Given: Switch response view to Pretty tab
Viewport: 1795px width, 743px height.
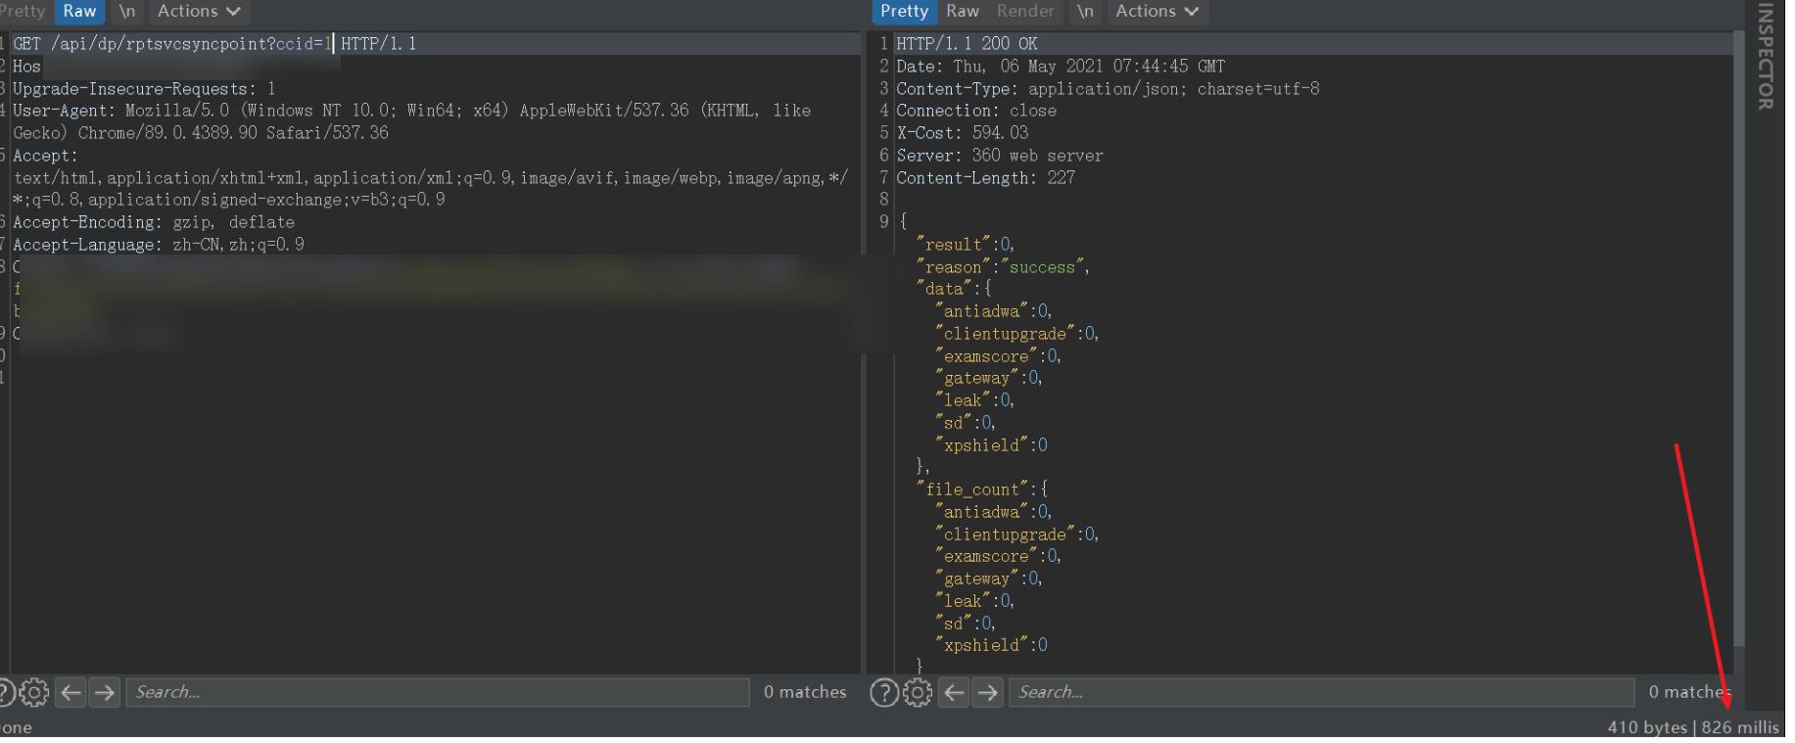Looking at the screenshot, I should click(x=904, y=11).
